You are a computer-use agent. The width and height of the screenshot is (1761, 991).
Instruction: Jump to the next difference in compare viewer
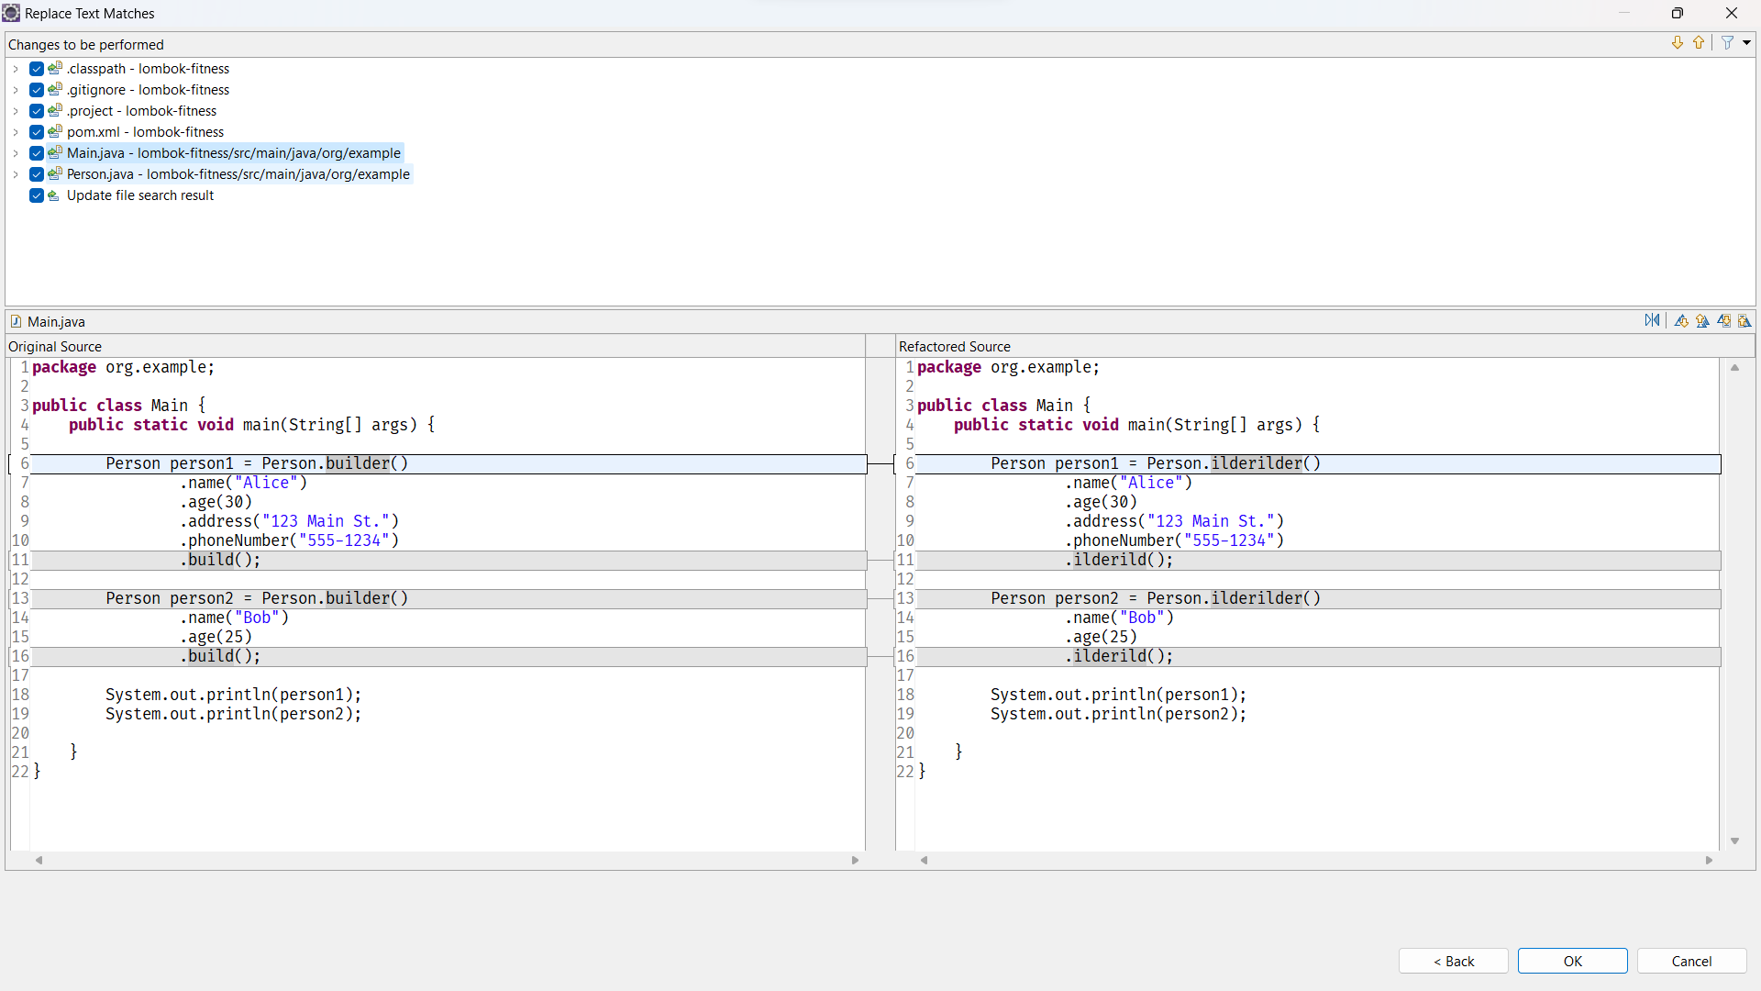tap(1682, 320)
